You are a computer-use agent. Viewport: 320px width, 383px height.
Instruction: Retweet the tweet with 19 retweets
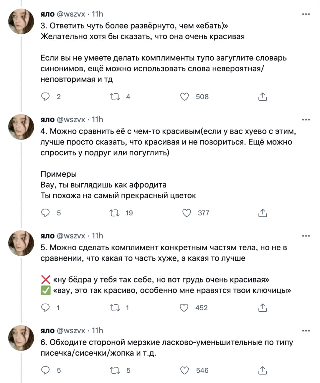(x=115, y=213)
